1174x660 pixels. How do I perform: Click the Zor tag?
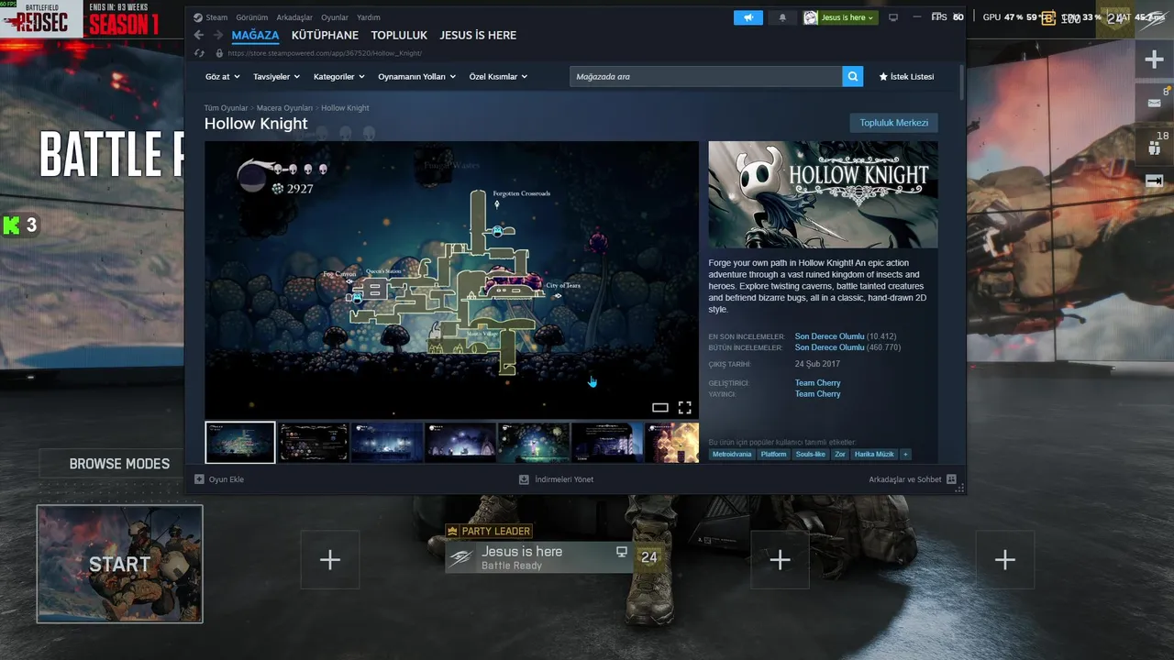840,454
